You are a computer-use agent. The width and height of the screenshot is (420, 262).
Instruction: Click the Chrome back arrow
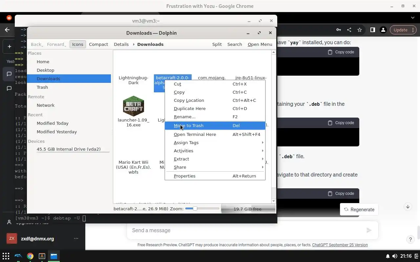click(7, 30)
